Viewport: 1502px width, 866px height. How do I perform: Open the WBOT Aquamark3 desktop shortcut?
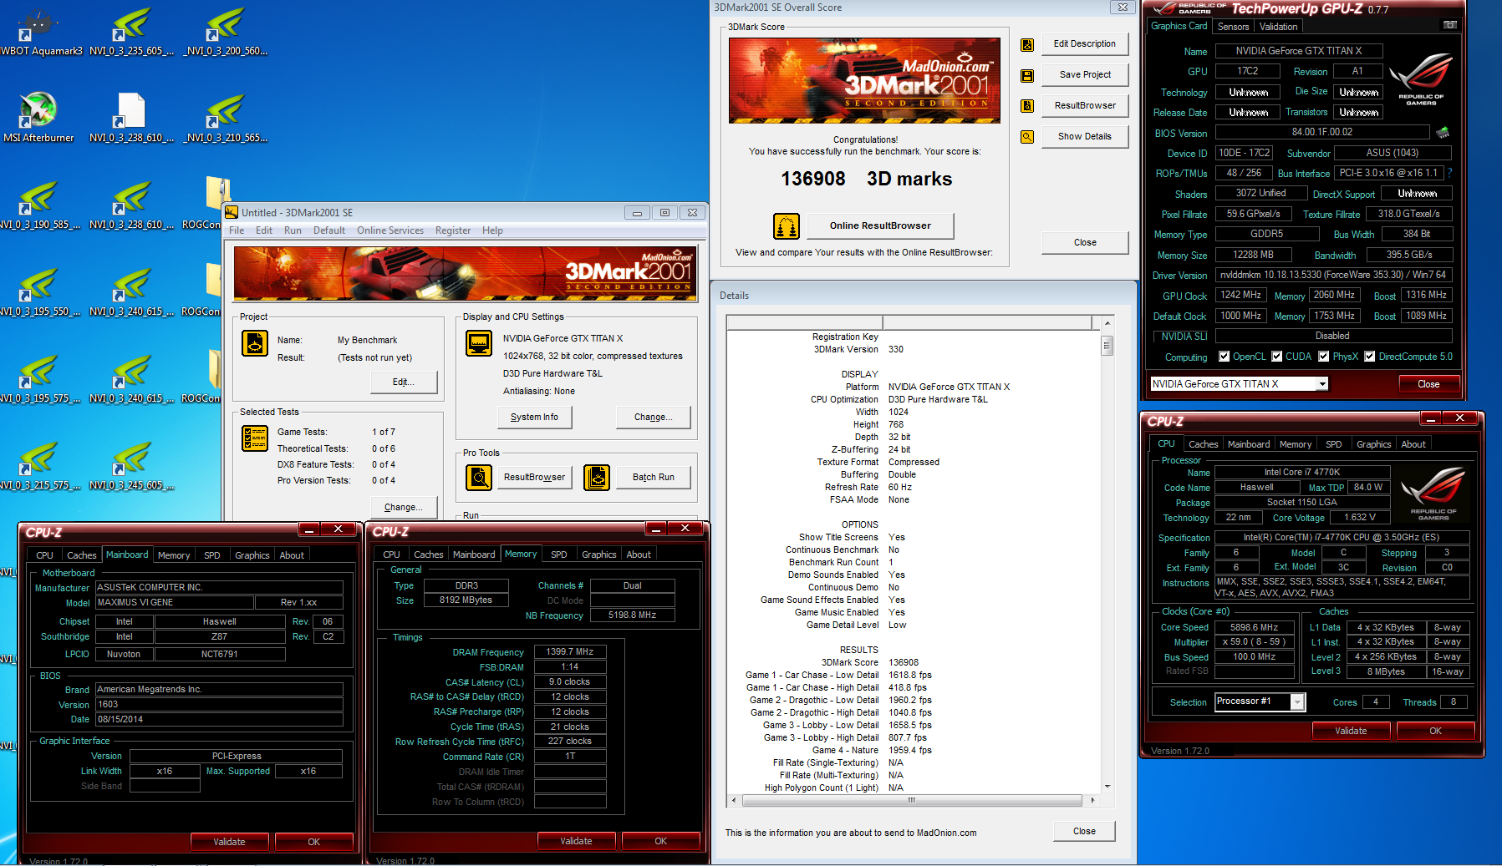click(38, 32)
